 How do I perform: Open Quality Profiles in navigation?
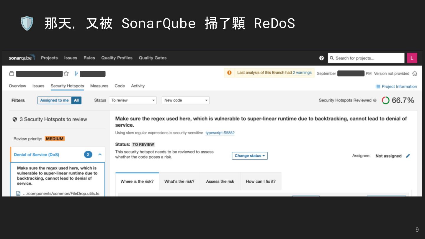(x=117, y=58)
